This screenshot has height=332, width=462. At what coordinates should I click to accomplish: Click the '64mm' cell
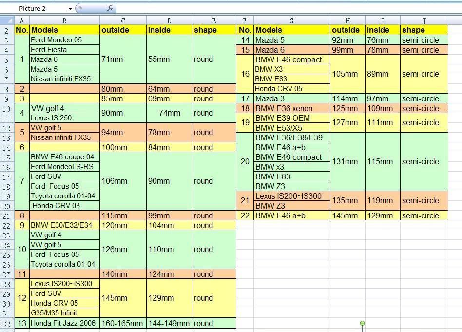pos(169,89)
